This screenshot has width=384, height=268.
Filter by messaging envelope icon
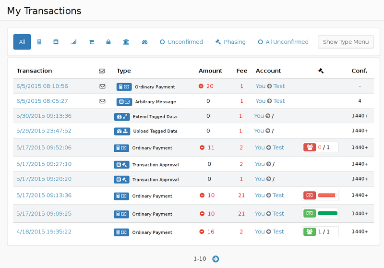(x=56, y=42)
